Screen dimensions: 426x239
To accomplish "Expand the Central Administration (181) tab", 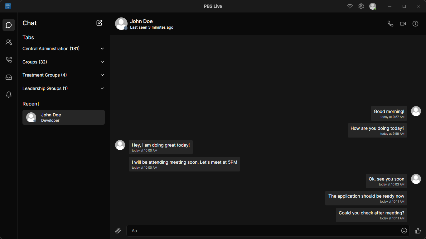I will pyautogui.click(x=102, y=49).
